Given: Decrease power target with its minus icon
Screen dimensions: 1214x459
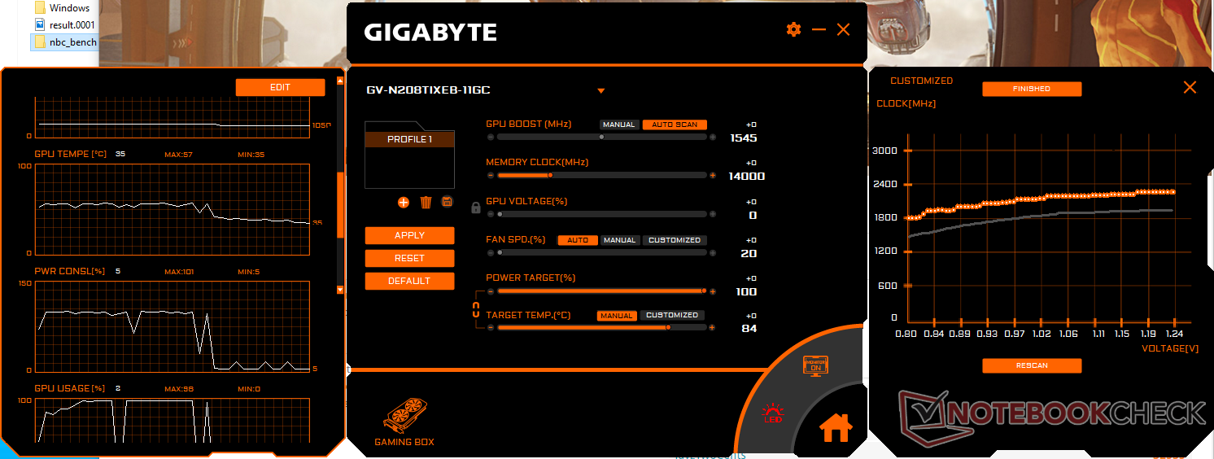Looking at the screenshot, I should click(490, 291).
